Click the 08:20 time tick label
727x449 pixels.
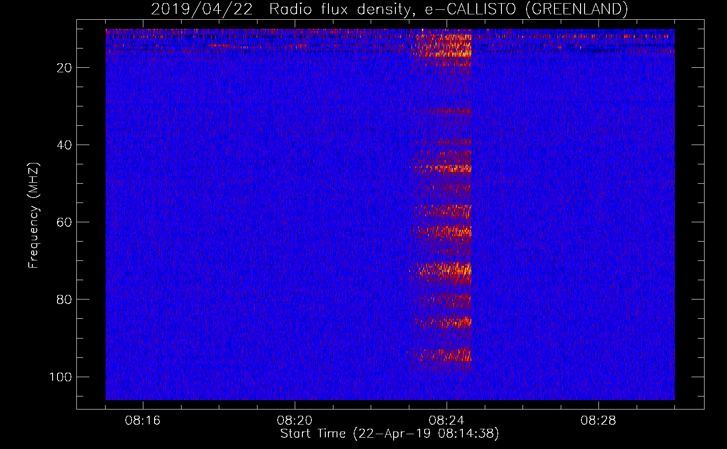(x=295, y=421)
